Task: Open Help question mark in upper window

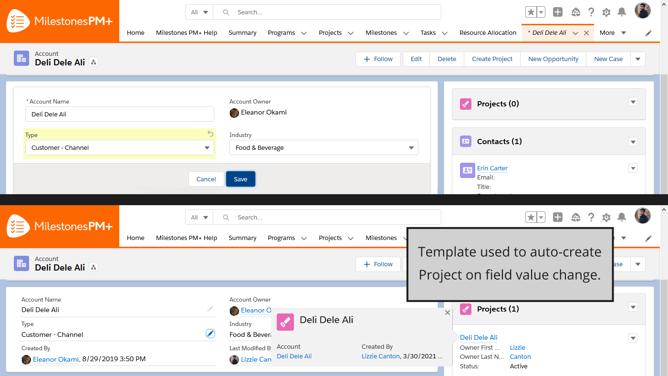Action: click(x=591, y=12)
